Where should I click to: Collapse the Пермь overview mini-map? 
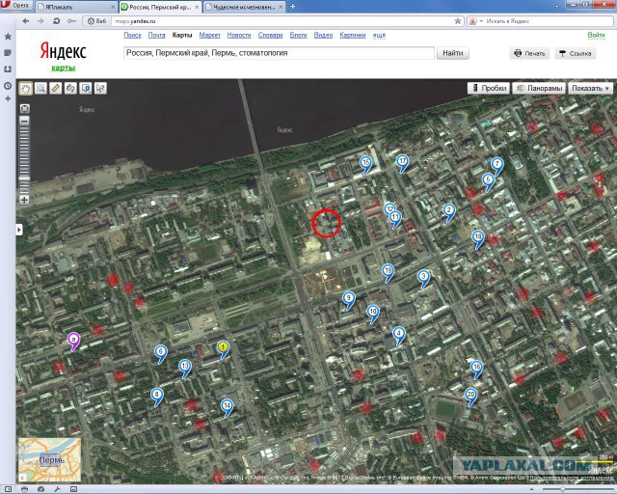[22, 478]
